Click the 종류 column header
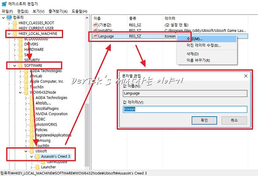Viewport: 258px width, 176px height. (145, 18)
